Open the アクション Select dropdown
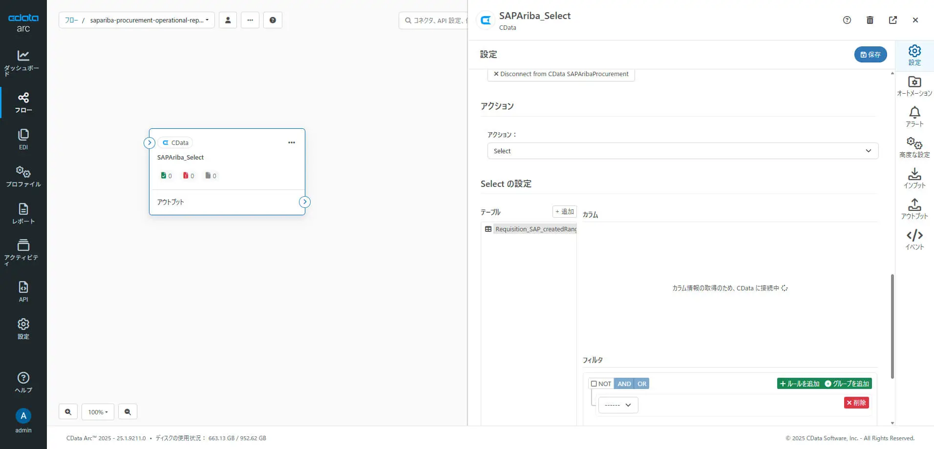 (x=682, y=151)
